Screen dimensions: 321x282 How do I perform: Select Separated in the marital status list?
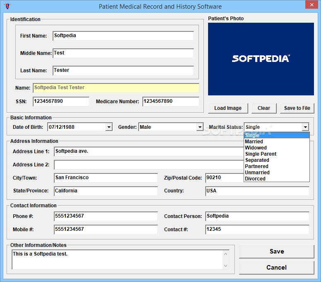click(x=277, y=160)
